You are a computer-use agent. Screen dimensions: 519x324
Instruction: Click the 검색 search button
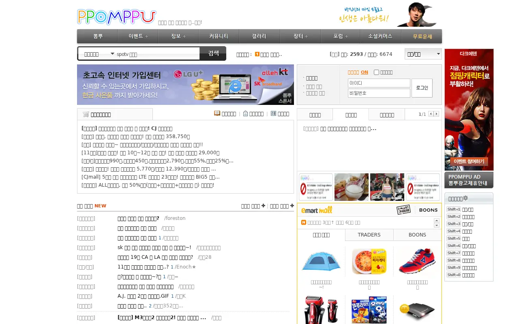click(x=213, y=53)
